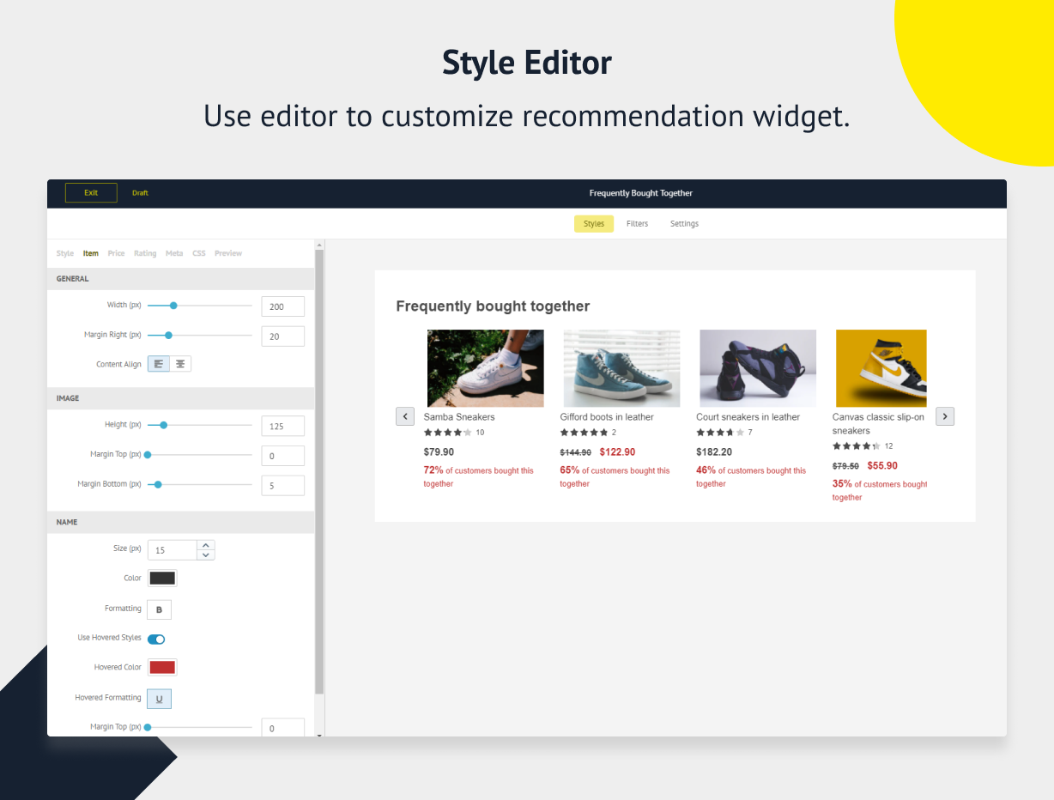
Task: Decrease name Size with down stepper arrow
Action: click(205, 555)
